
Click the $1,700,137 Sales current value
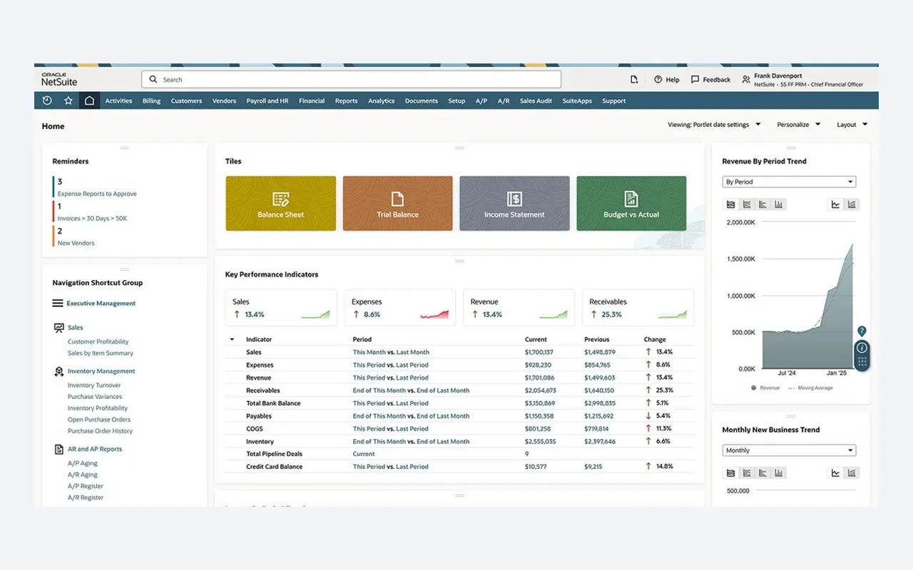click(539, 353)
